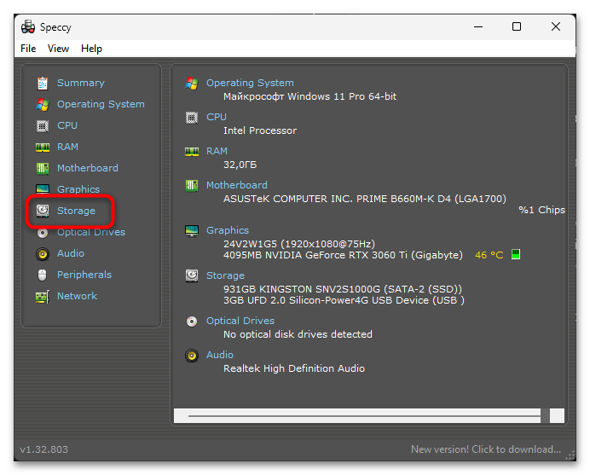
Task: Click the Storage hard drive icon in the sidebar
Action: coord(43,211)
